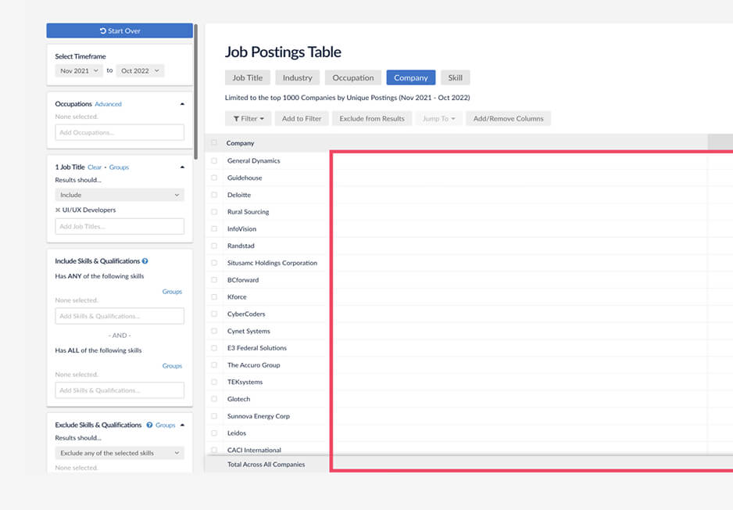Image resolution: width=733 pixels, height=510 pixels.
Task: Open Job Title Groups link
Action: pos(119,167)
